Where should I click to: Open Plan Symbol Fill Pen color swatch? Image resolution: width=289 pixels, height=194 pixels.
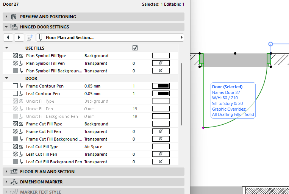click(161, 63)
